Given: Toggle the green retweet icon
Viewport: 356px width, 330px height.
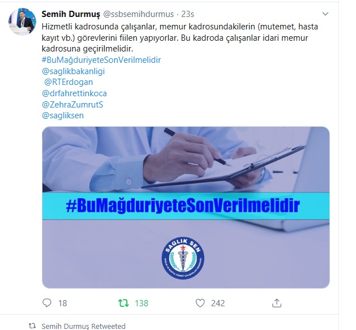Looking at the screenshot, I should tap(123, 303).
